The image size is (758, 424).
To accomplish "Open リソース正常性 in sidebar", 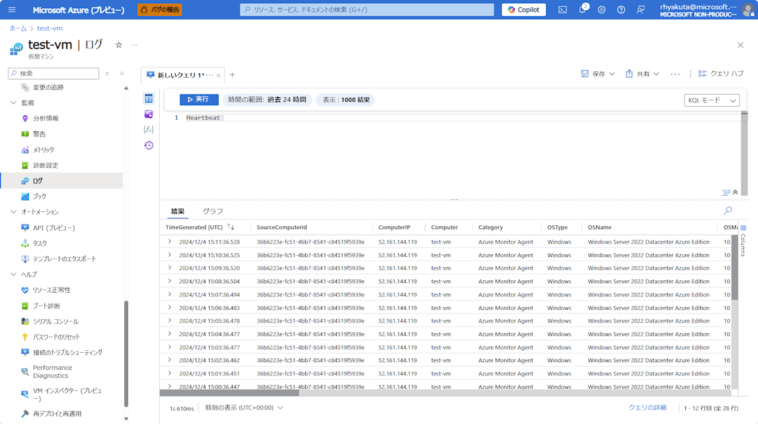I will click(51, 290).
